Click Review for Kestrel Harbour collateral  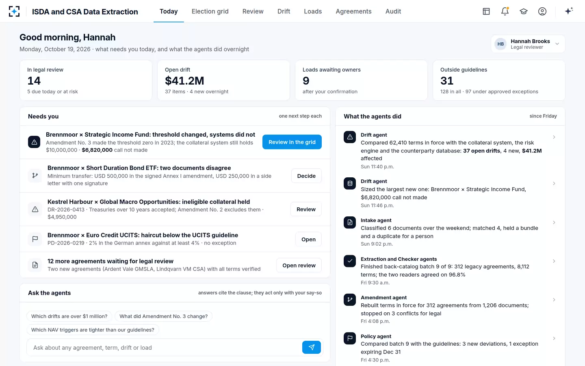(x=306, y=209)
